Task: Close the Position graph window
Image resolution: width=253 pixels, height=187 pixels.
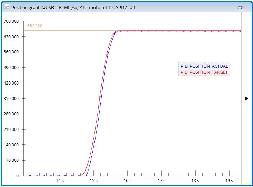Action: pyautogui.click(x=240, y=8)
